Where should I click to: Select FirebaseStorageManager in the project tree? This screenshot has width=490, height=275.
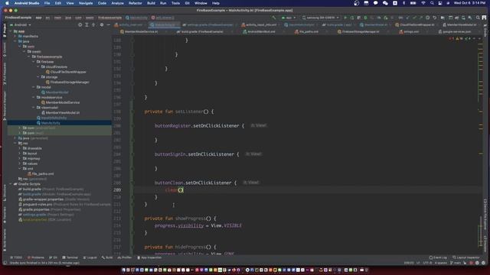click(70, 82)
